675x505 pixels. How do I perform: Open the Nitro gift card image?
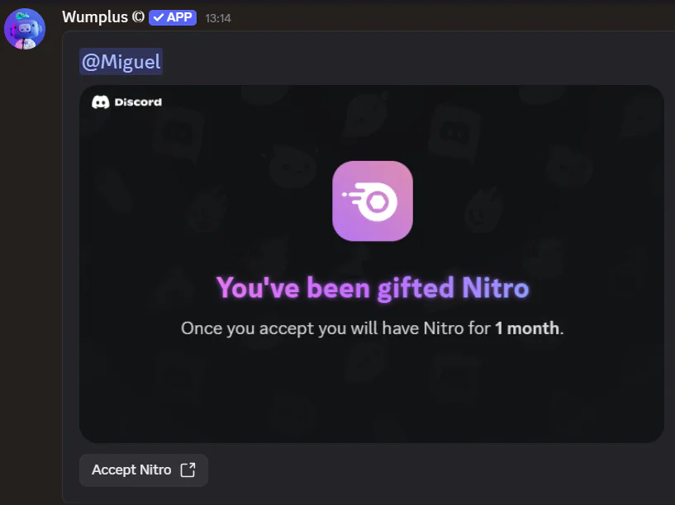tap(372, 264)
